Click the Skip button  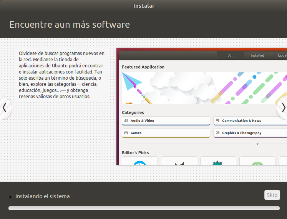(x=272, y=195)
